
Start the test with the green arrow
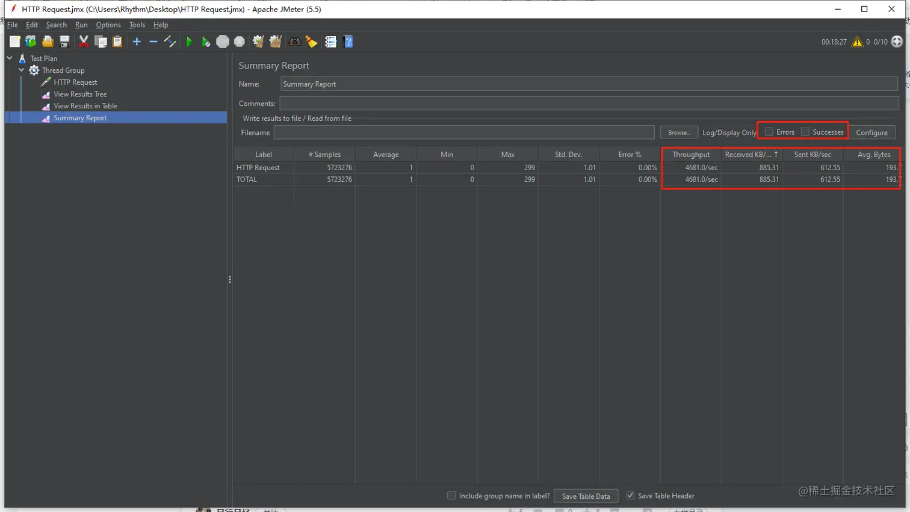(x=189, y=42)
